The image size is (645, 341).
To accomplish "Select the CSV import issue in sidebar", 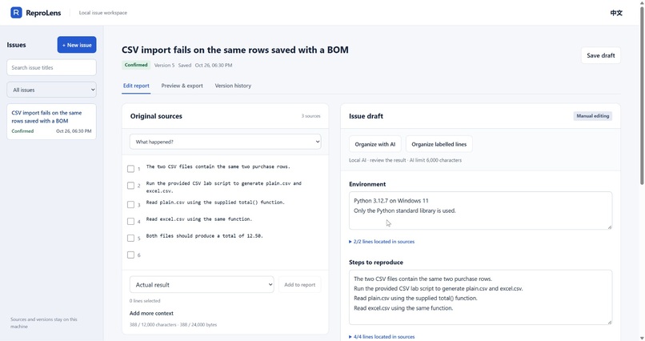I will click(x=51, y=122).
